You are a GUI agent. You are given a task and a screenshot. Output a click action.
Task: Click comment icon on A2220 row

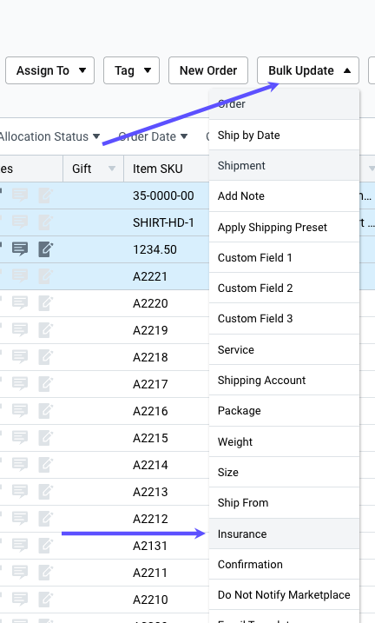pos(20,302)
